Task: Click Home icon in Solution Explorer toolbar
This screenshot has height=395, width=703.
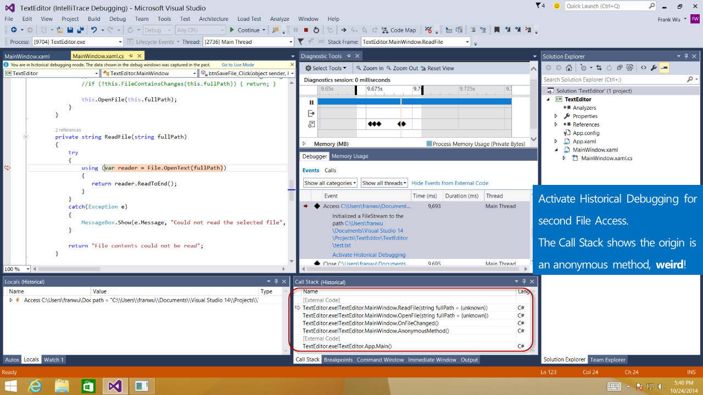Action: click(x=569, y=68)
